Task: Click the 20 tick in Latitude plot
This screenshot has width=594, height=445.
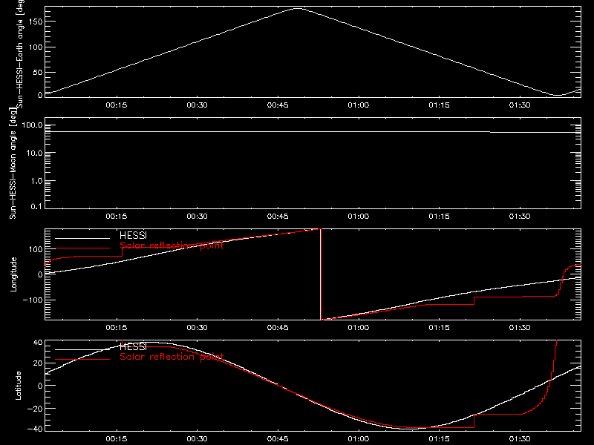Action: [38, 363]
